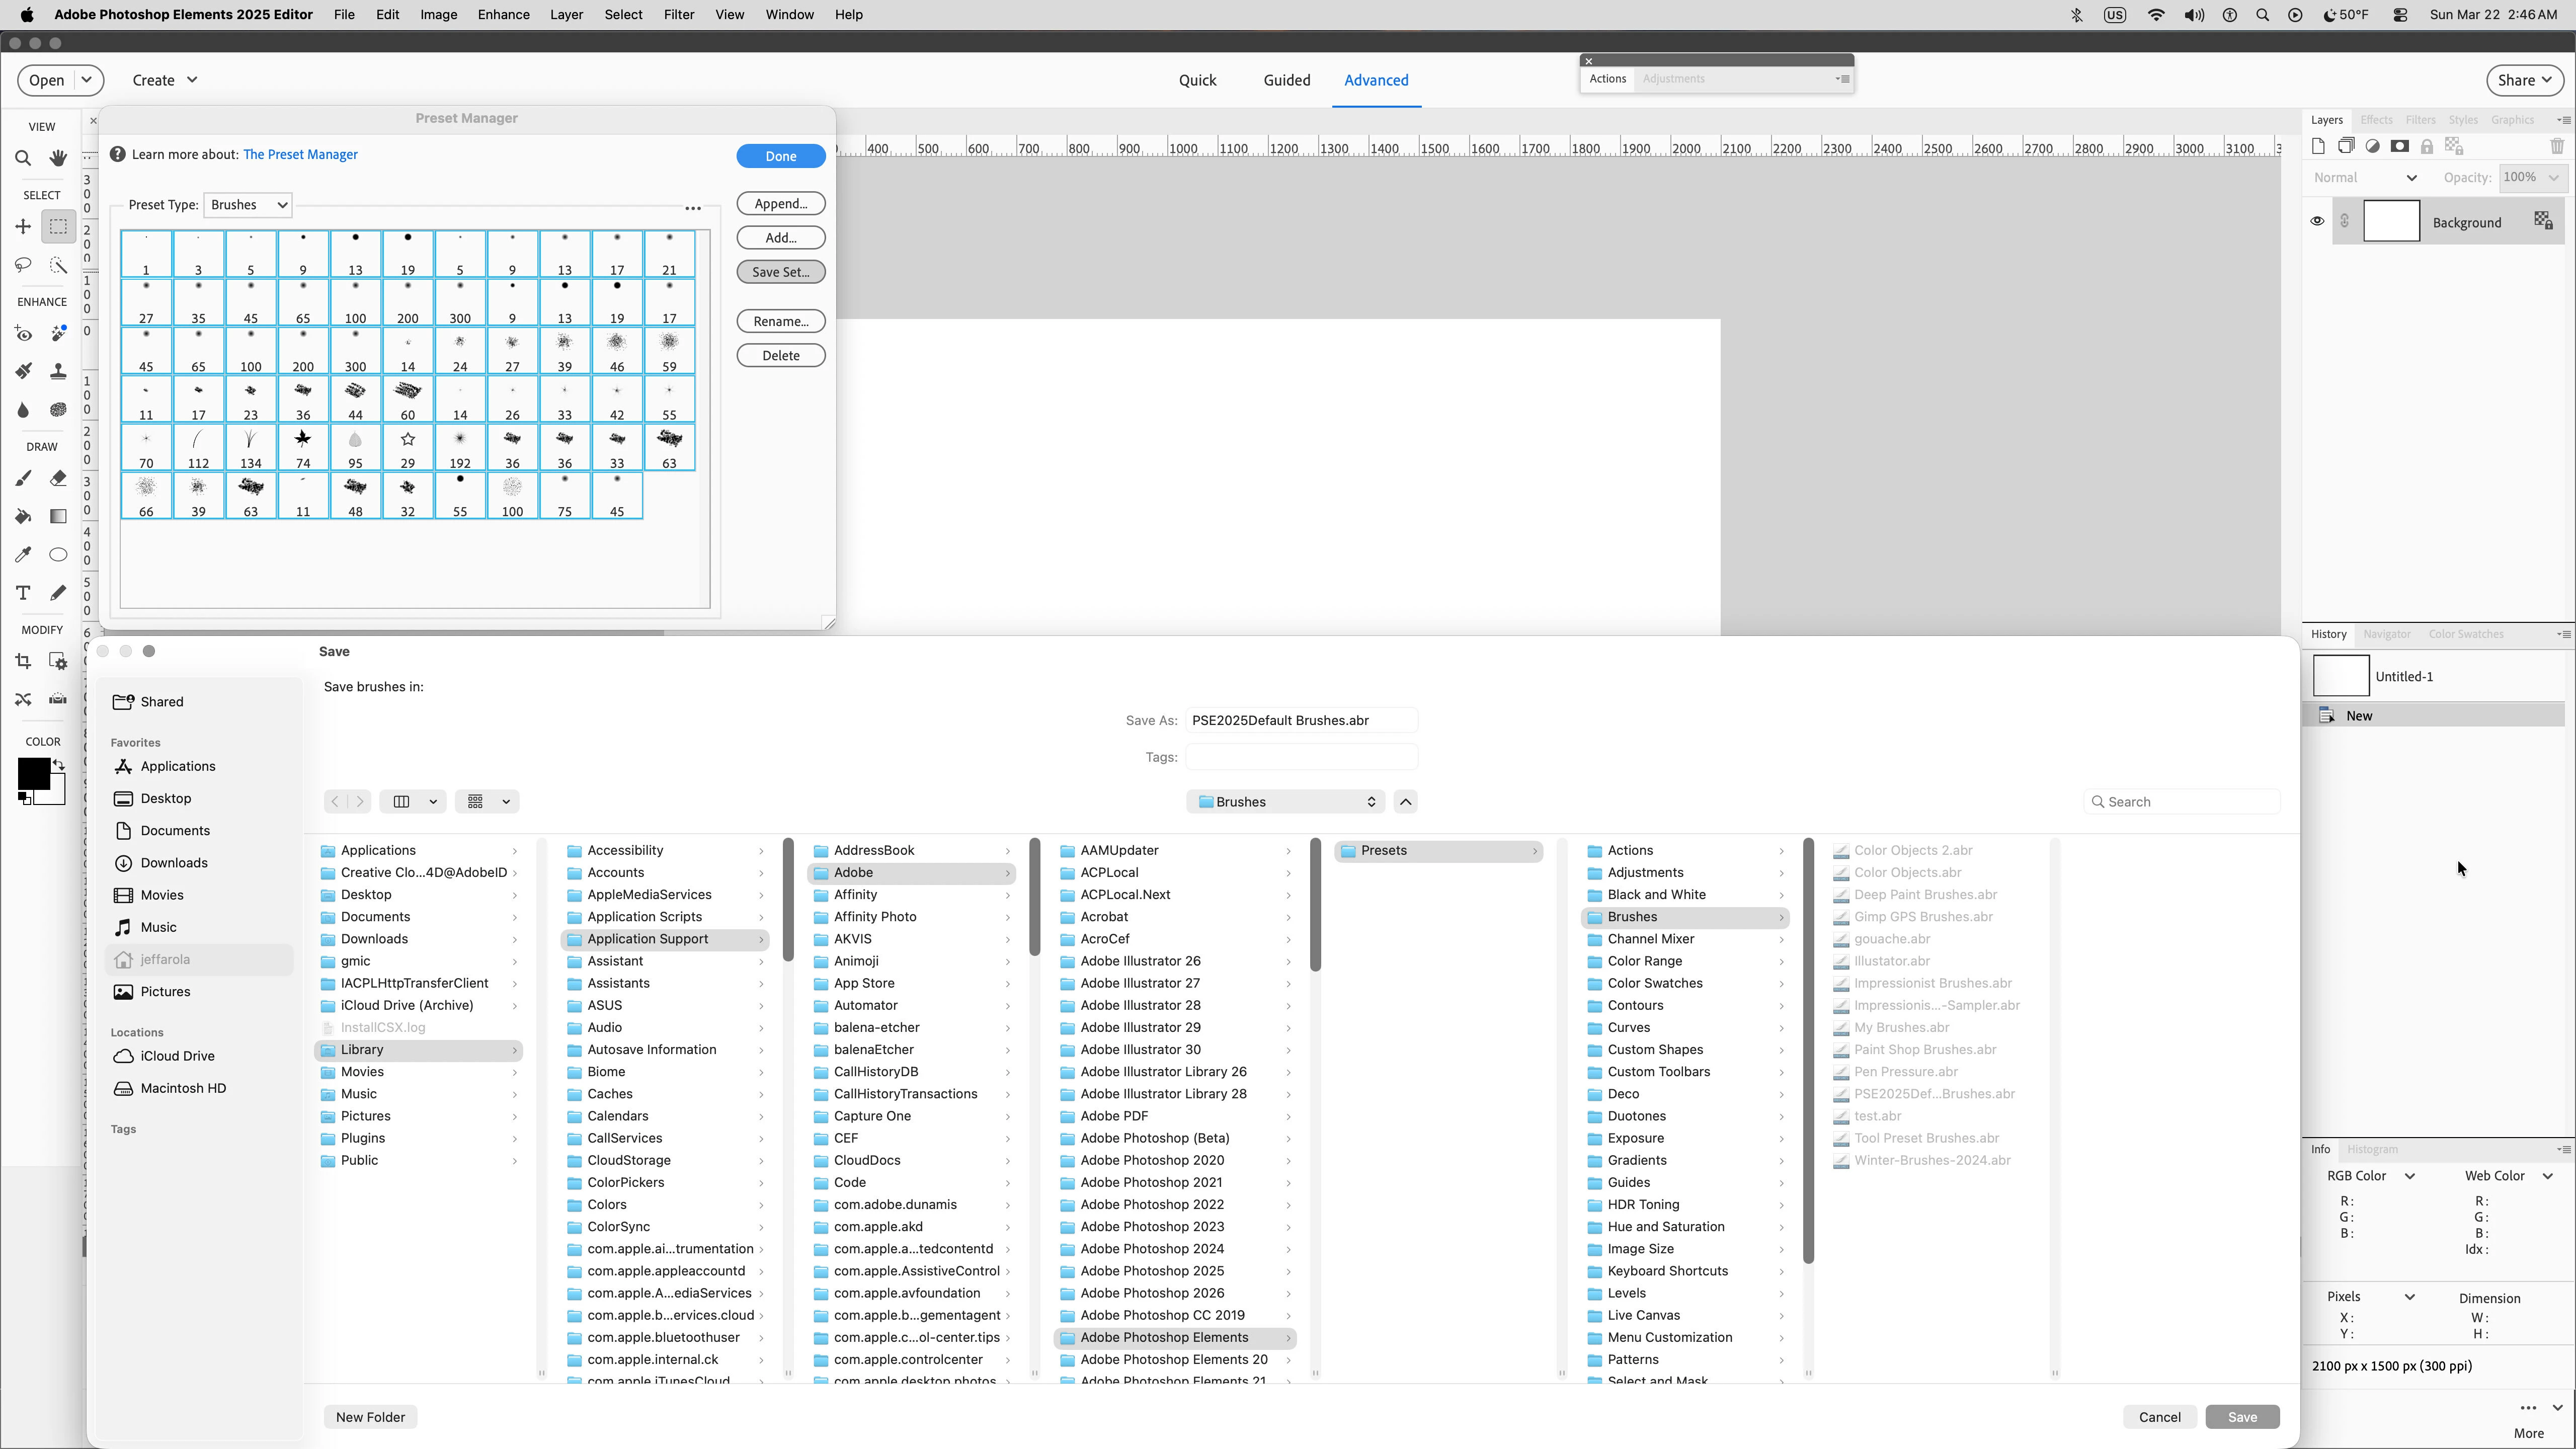Open the Enhance menu
Screen dimensions: 2576x1449
click(x=503, y=15)
